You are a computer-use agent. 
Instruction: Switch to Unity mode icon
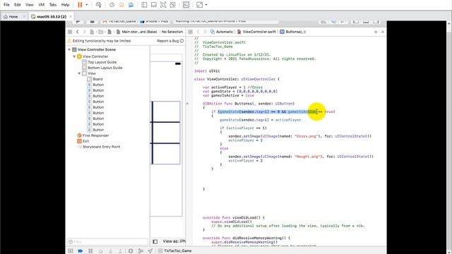pyautogui.click(x=172, y=5)
